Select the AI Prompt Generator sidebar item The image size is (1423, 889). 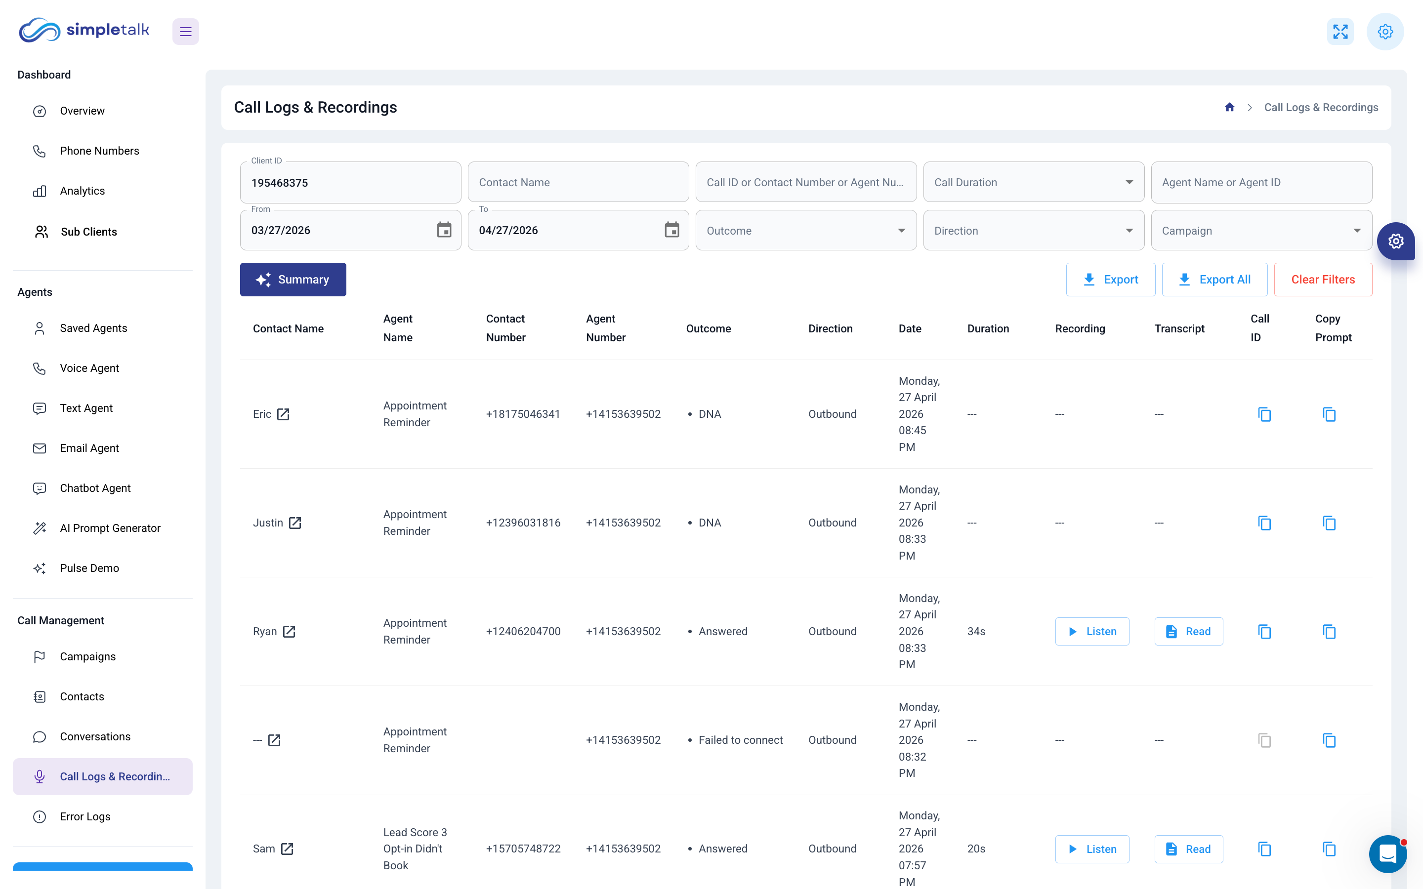click(x=110, y=527)
